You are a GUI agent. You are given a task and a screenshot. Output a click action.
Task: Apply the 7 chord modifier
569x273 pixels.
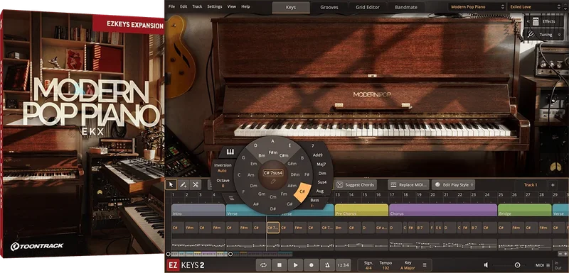(x=312, y=146)
